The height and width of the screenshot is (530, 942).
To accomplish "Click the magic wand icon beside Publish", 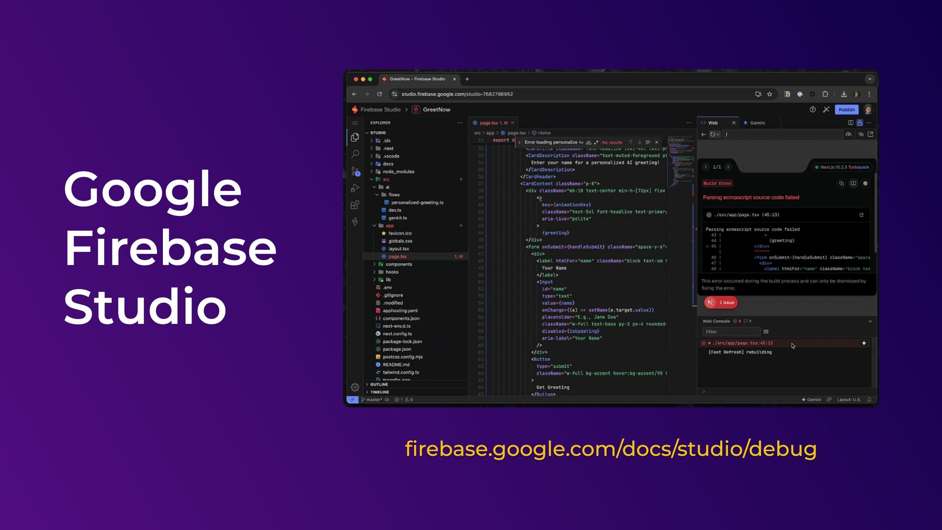I will (826, 109).
